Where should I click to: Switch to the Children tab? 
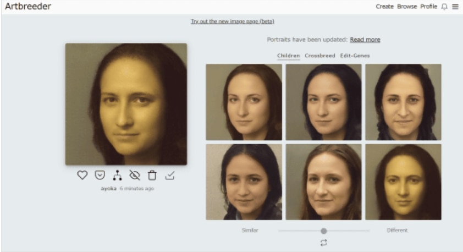289,56
